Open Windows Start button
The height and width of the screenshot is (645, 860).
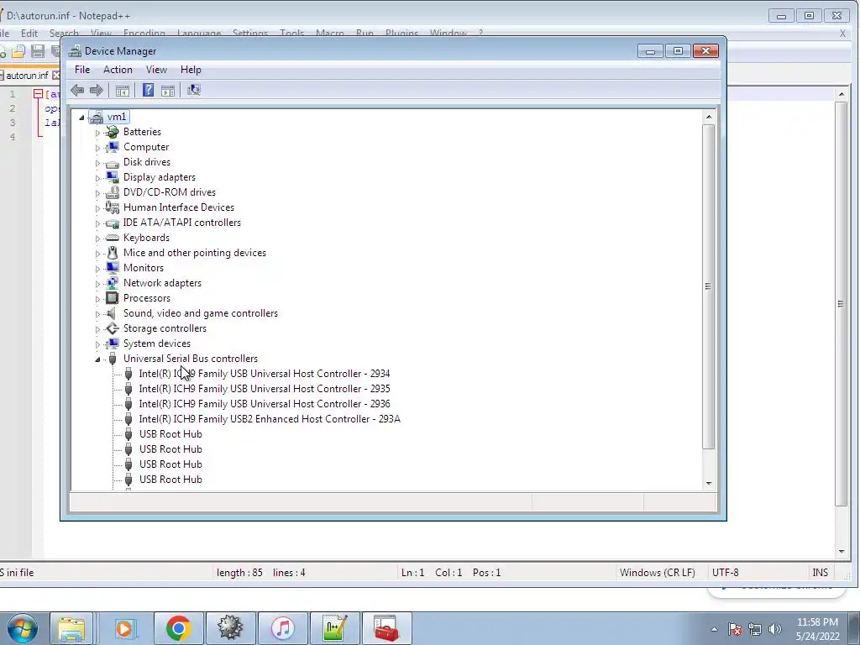(23, 628)
